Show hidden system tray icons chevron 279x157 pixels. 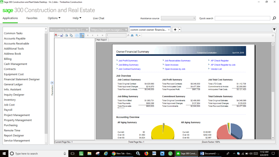point(234,154)
